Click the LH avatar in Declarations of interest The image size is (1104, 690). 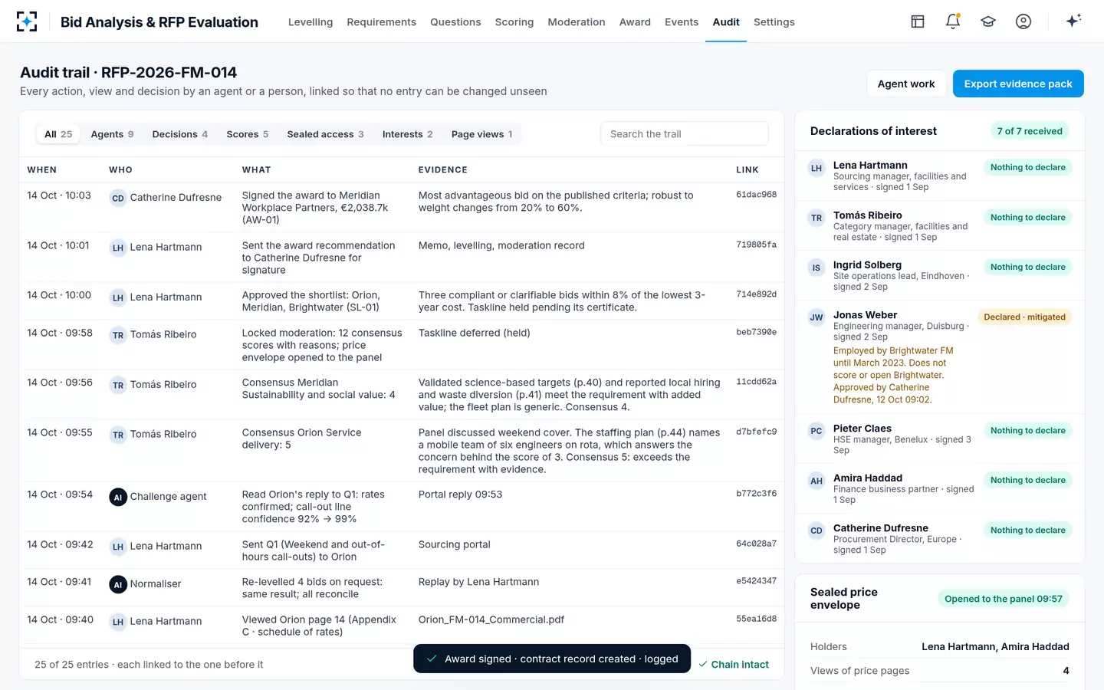point(816,168)
